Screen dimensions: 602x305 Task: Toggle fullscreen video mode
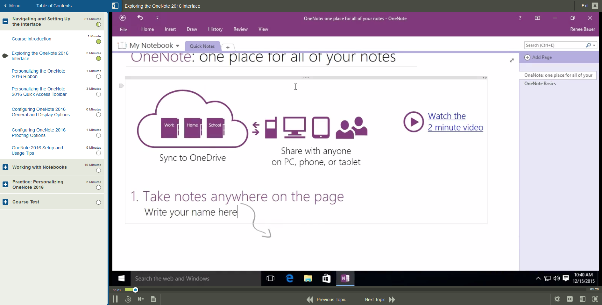595,299
